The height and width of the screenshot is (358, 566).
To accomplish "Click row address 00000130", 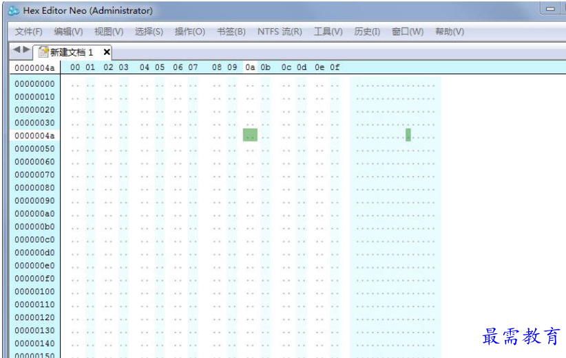I will 34,331.
